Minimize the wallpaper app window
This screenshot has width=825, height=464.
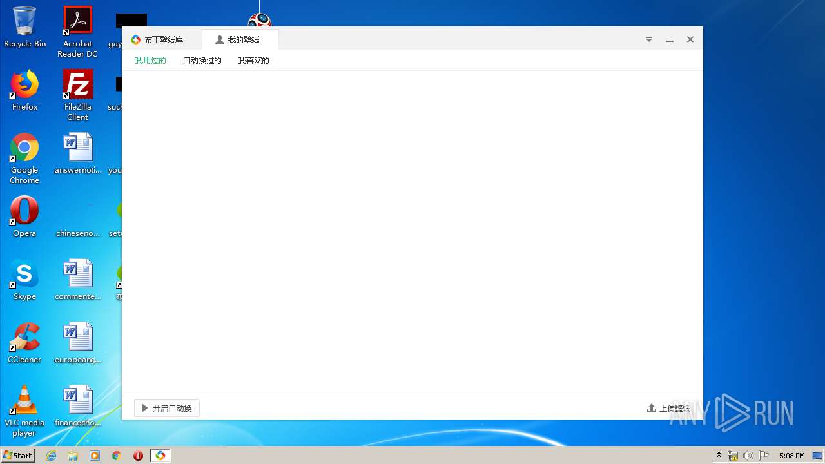click(x=670, y=40)
